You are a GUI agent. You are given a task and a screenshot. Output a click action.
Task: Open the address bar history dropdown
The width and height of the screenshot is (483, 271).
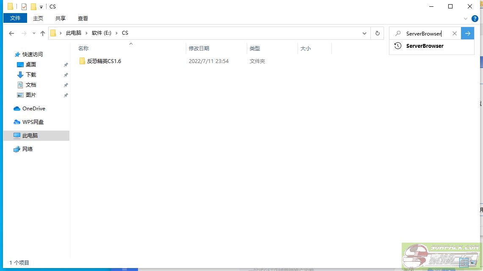pos(364,33)
